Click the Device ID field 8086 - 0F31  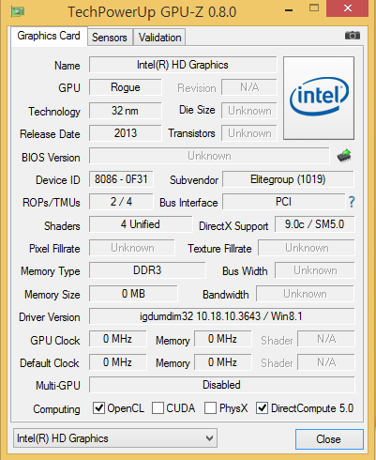pyautogui.click(x=121, y=179)
